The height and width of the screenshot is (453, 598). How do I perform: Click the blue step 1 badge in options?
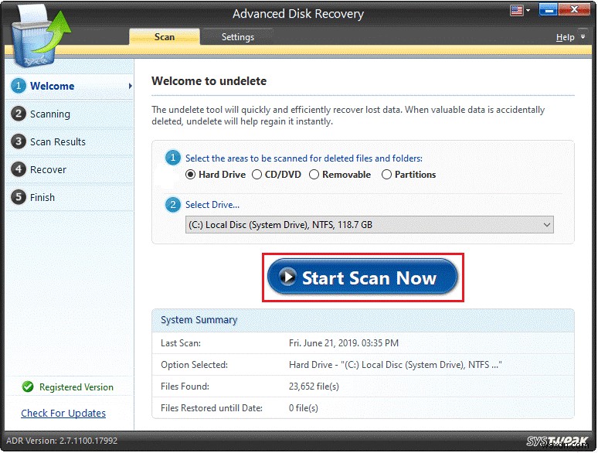173,158
